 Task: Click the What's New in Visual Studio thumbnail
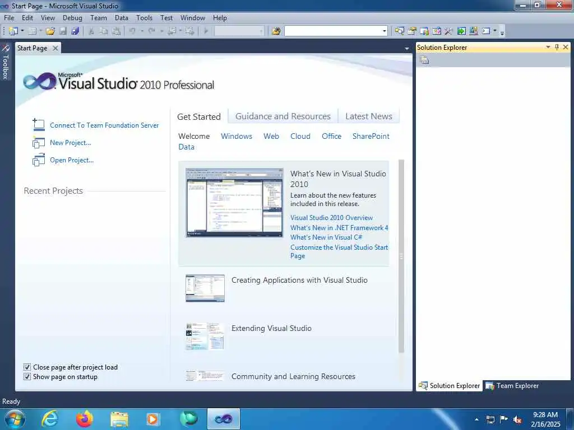pyautogui.click(x=234, y=203)
